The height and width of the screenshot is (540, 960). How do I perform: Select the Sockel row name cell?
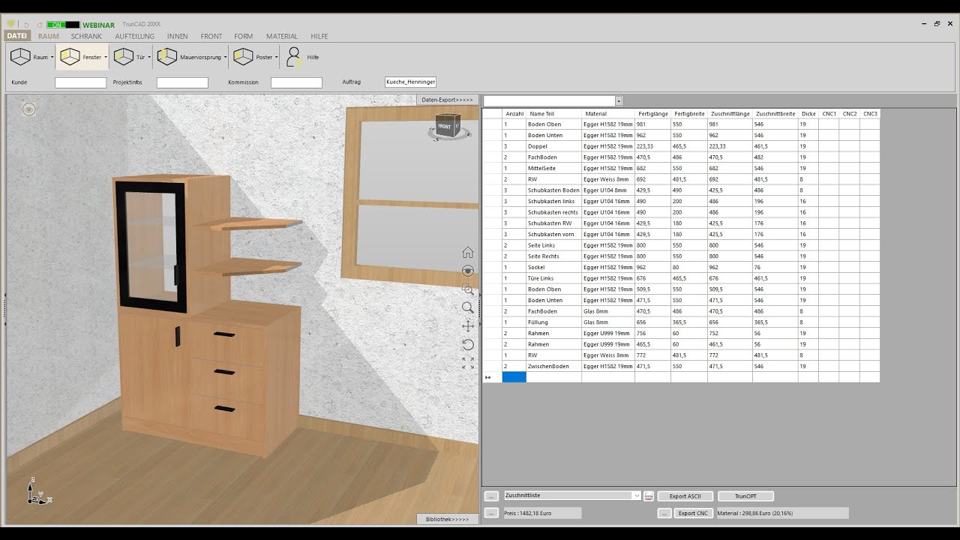pyautogui.click(x=553, y=267)
